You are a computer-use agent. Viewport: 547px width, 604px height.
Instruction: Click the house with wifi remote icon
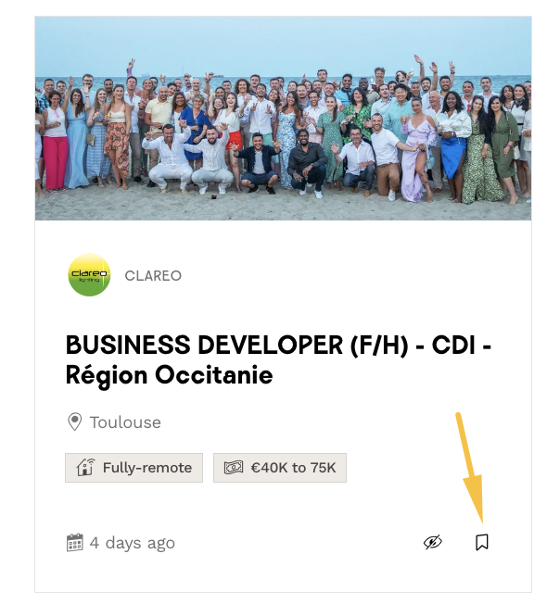point(85,468)
